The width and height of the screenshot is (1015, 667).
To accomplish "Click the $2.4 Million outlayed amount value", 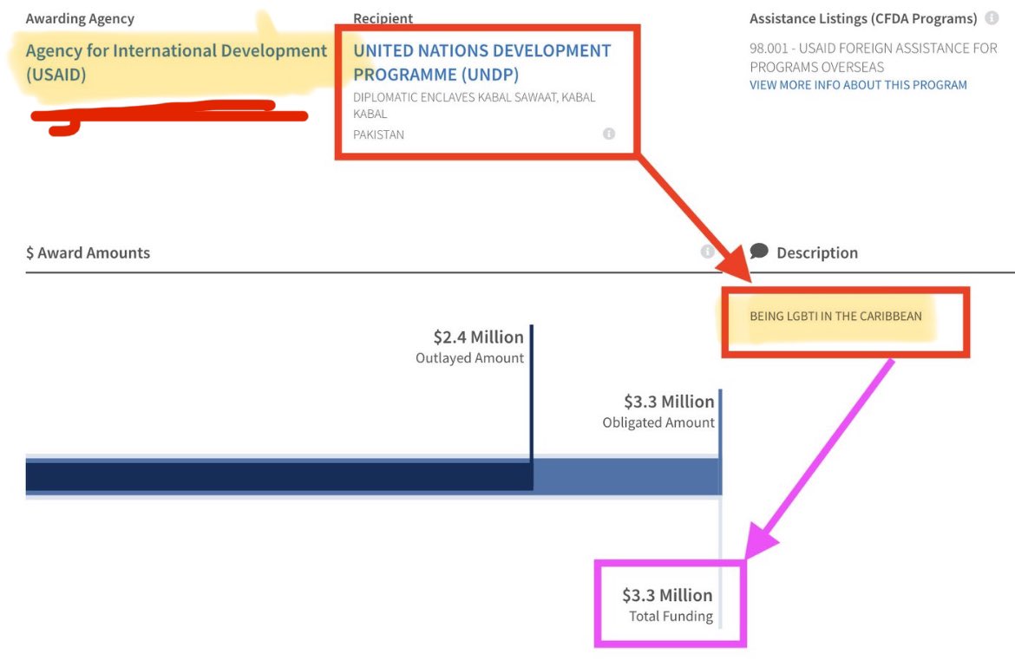I will (478, 337).
